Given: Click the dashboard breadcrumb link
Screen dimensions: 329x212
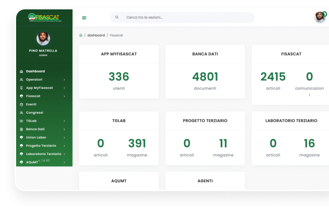Looking at the screenshot, I should point(96,35).
